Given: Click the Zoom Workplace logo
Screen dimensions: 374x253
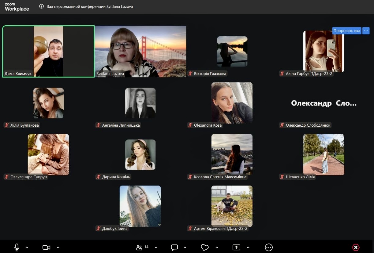Looking at the screenshot, I should point(17,7).
